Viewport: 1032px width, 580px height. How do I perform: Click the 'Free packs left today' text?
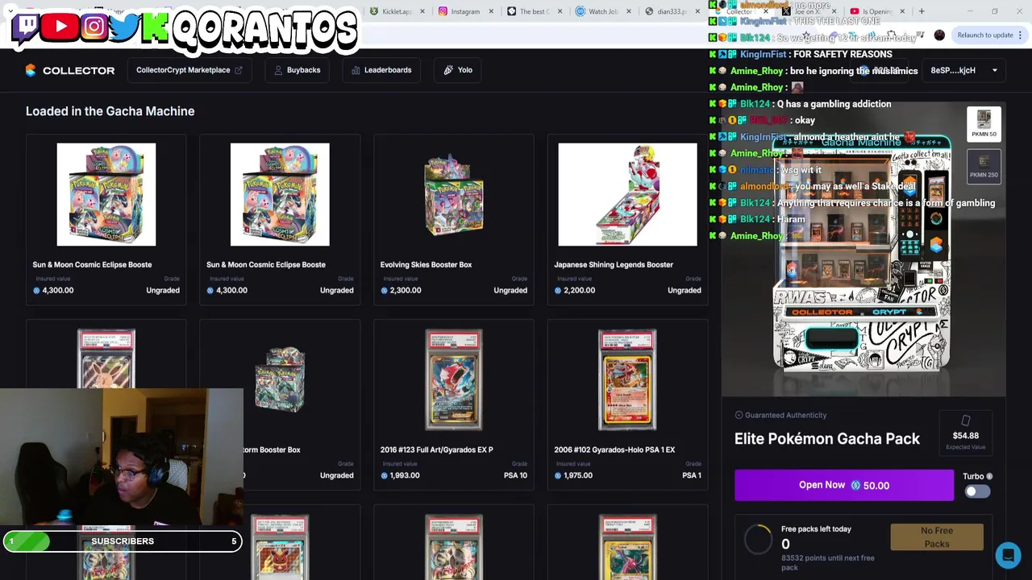(x=816, y=529)
